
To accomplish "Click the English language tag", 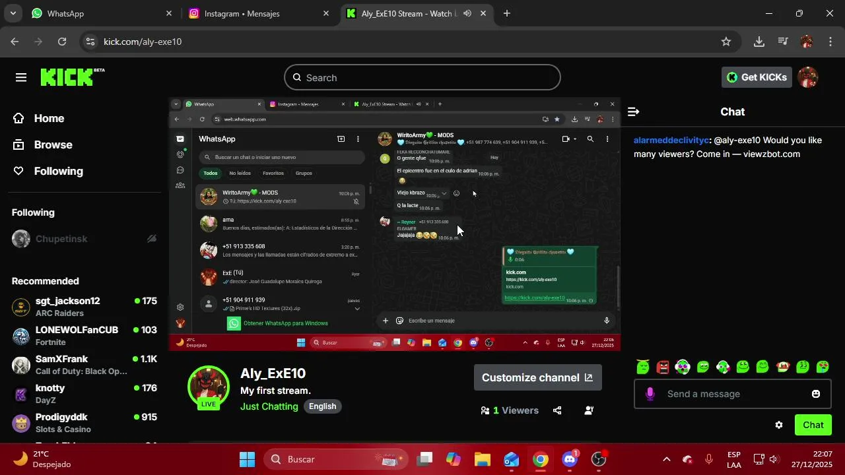I will 323,406.
